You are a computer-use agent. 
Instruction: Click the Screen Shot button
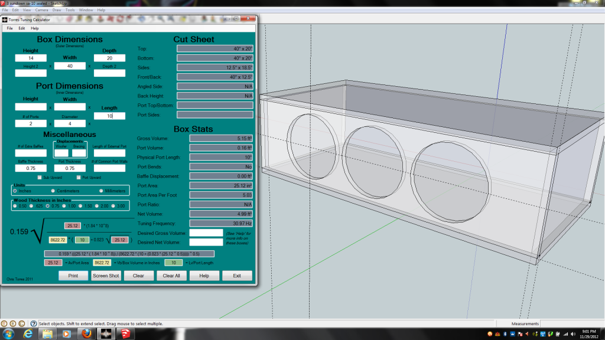pyautogui.click(x=106, y=276)
